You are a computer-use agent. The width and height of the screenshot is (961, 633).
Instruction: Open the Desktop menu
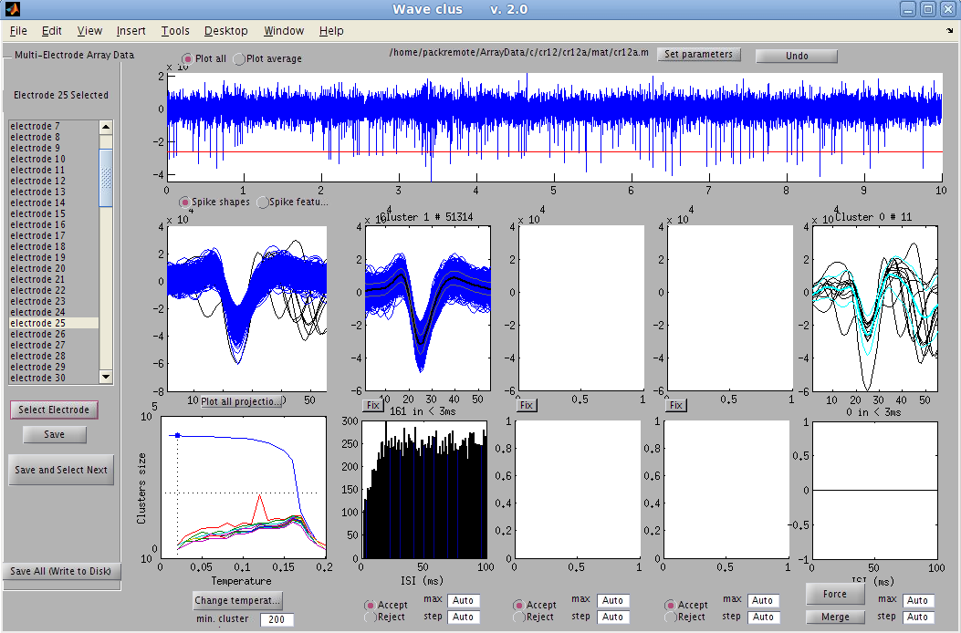pyautogui.click(x=225, y=30)
